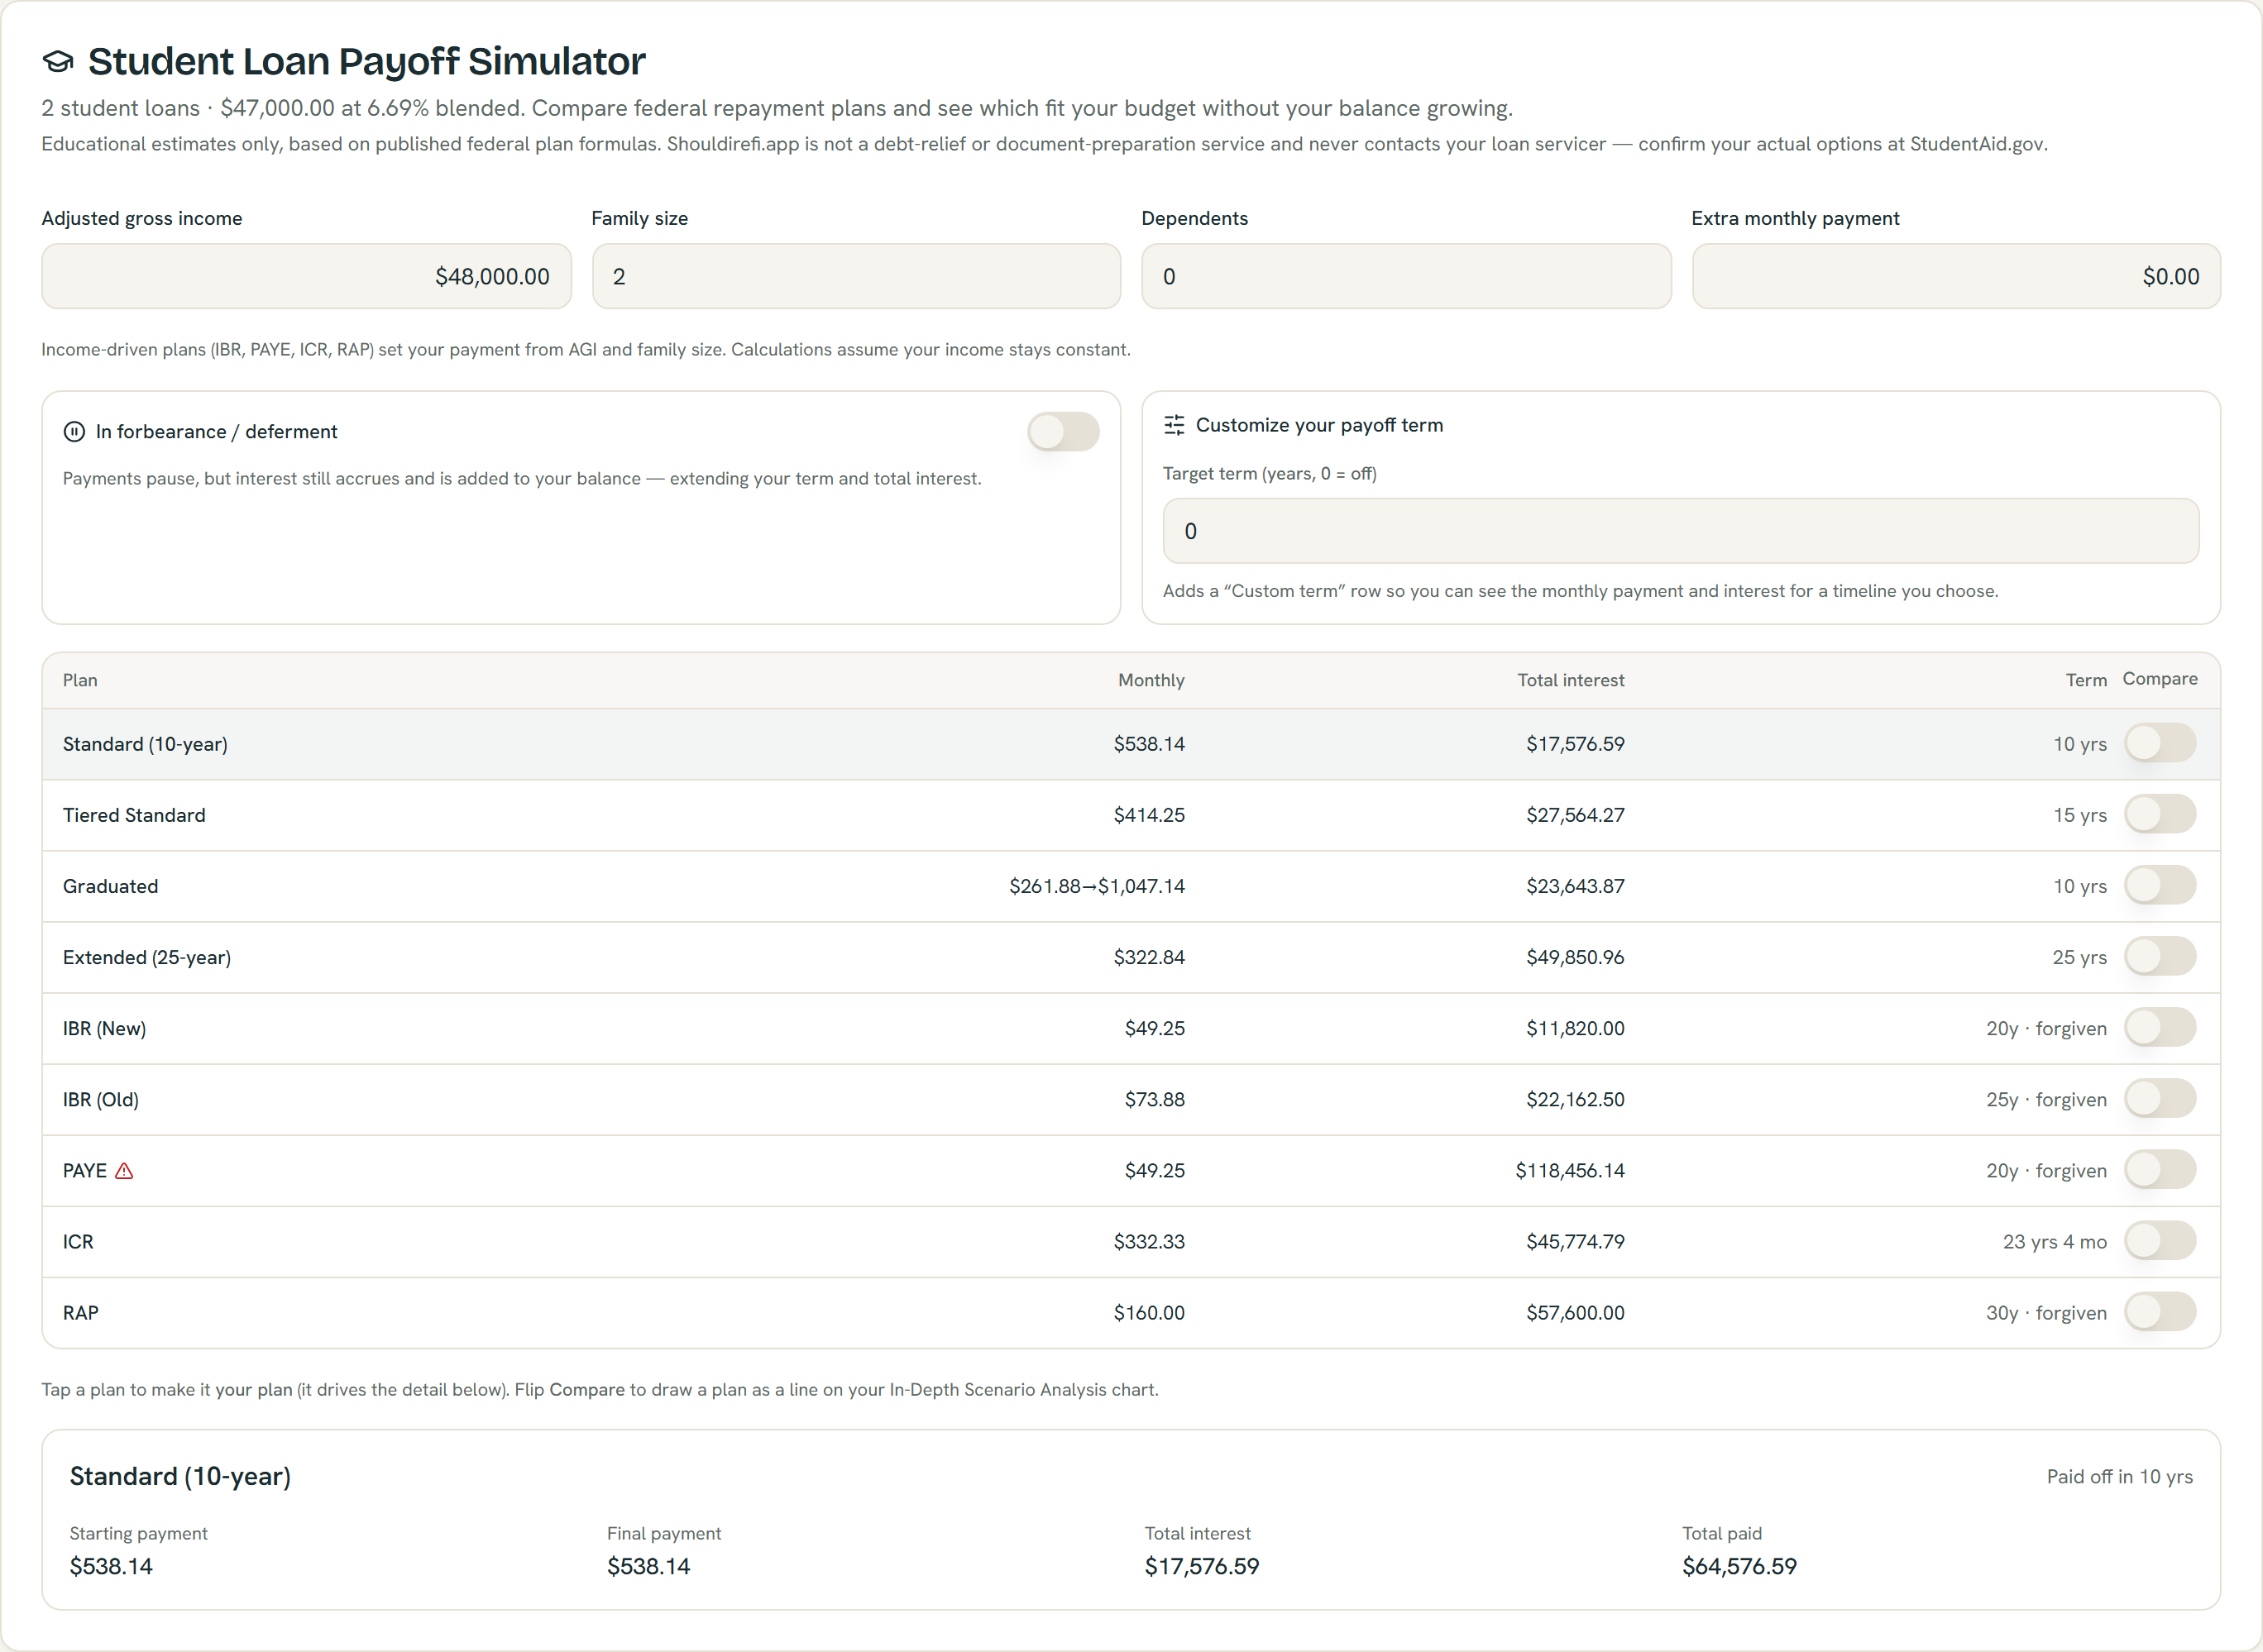Click the $22,162.50 total interest value
Image resolution: width=2263 pixels, height=1652 pixels.
(1575, 1099)
